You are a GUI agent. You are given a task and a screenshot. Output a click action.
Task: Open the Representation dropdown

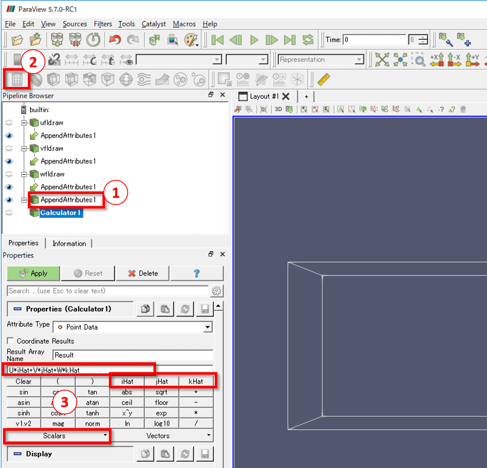point(321,60)
